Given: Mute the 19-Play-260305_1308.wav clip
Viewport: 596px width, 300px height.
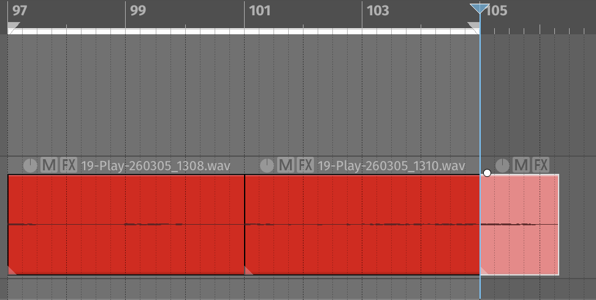Looking at the screenshot, I should [49, 165].
